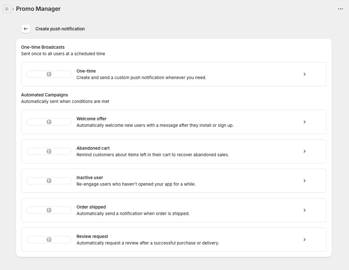
Task: Click the back arrow button
Action: pos(26,29)
